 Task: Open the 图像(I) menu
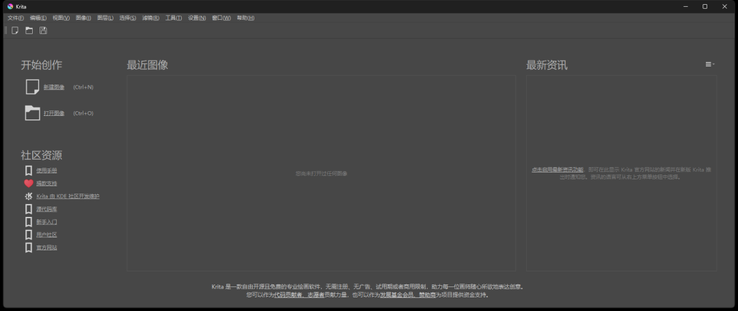[x=83, y=18]
